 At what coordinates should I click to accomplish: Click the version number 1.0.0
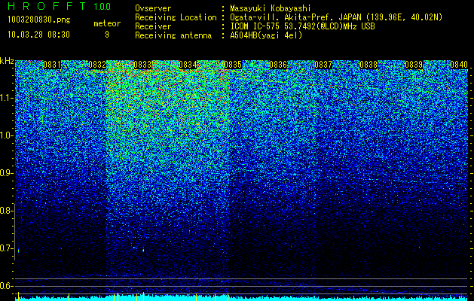(102, 7)
